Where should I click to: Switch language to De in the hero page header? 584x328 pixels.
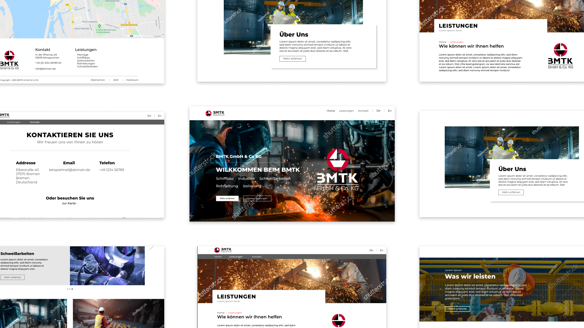[378, 111]
